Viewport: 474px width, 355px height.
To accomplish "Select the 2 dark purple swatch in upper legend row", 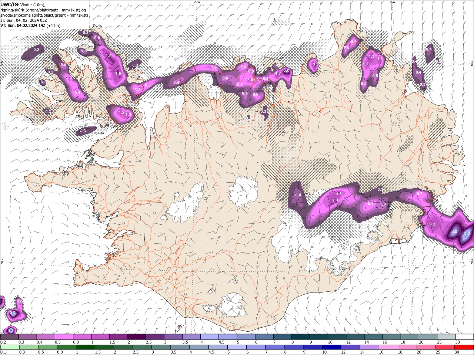I will [136, 337].
